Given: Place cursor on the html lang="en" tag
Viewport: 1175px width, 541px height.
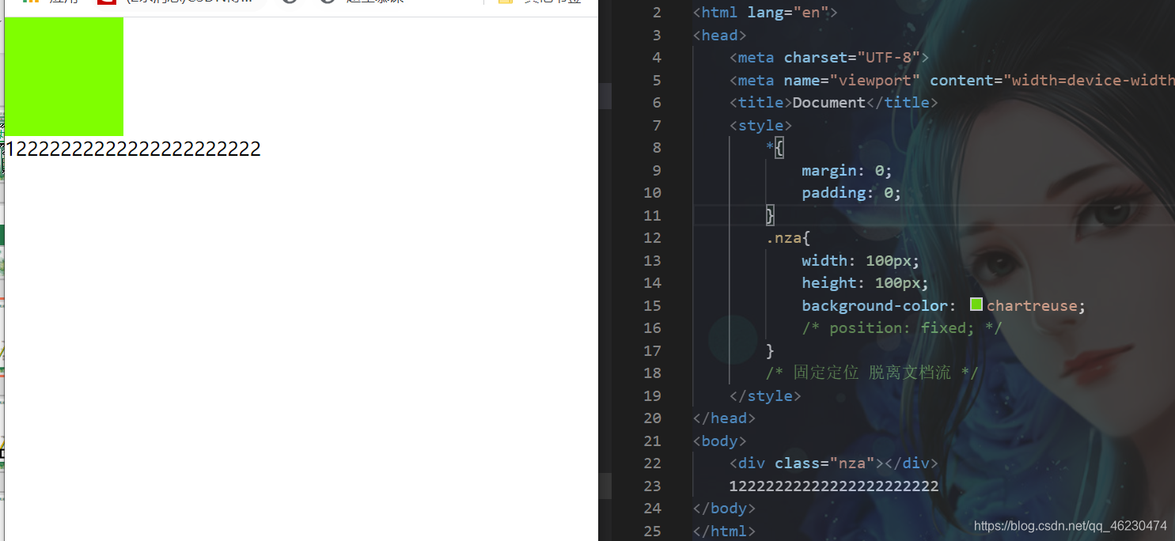Looking at the screenshot, I should [x=764, y=13].
